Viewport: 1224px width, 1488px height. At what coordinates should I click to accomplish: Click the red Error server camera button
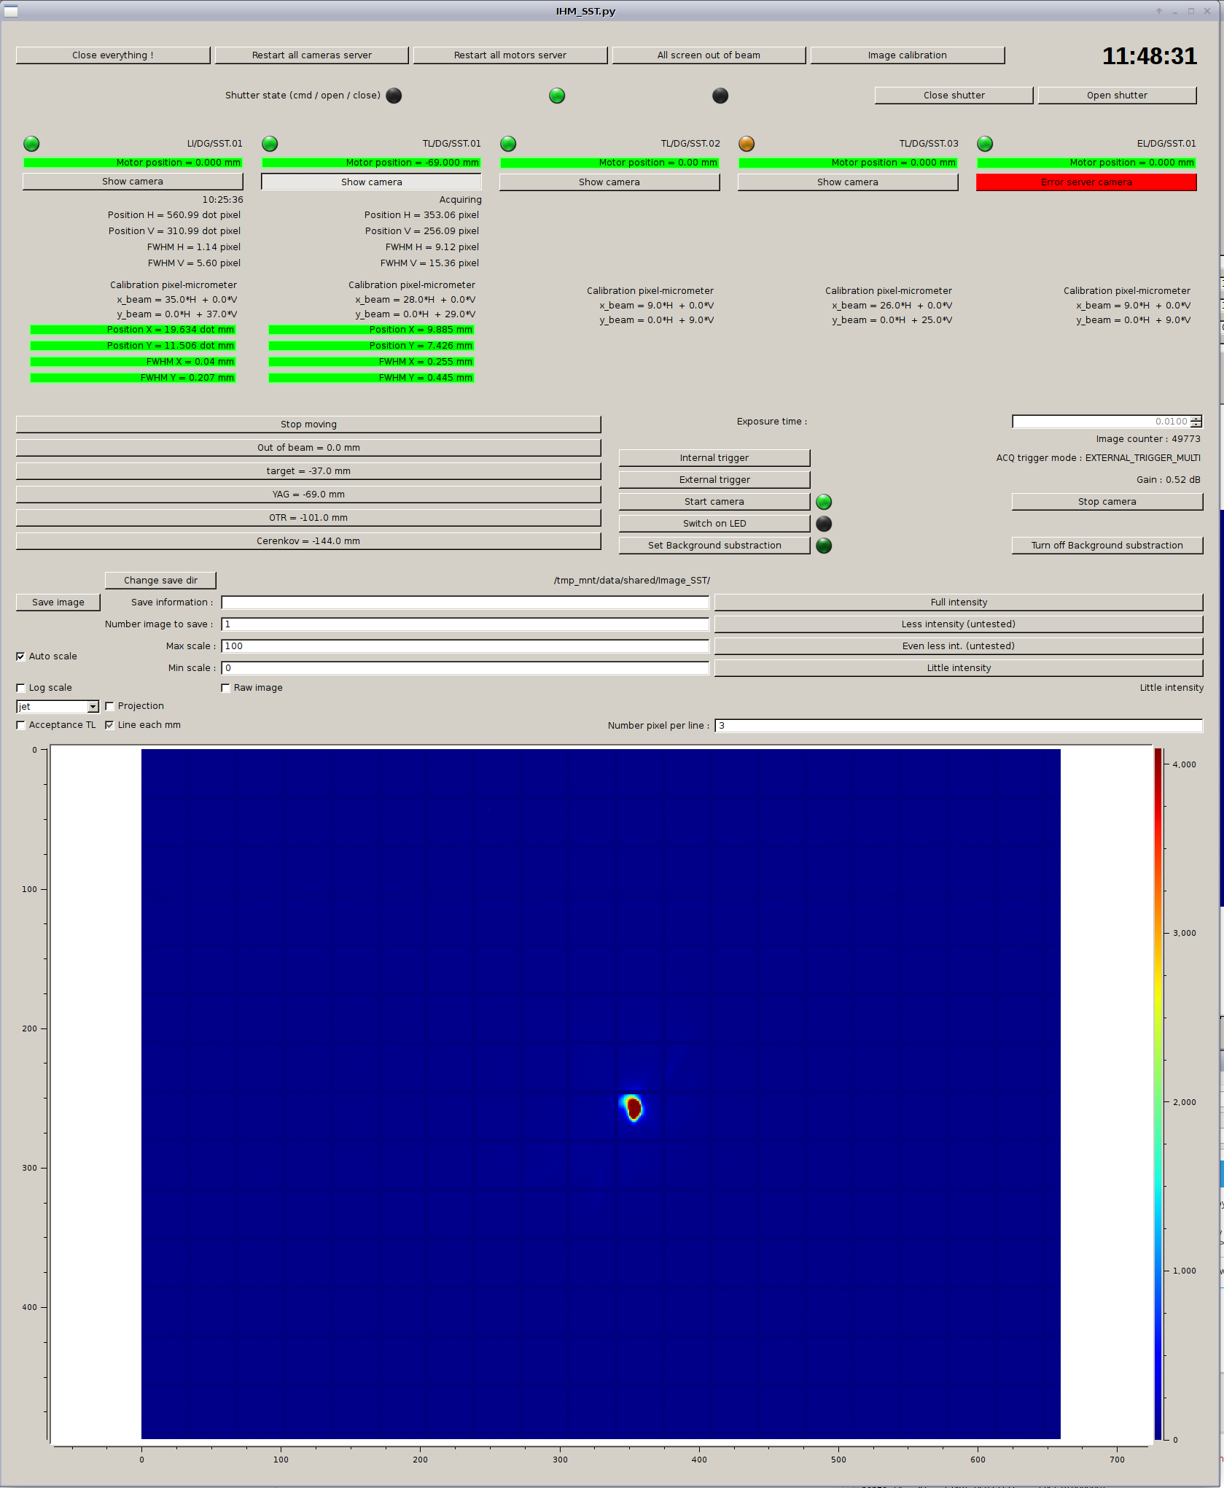point(1086,182)
